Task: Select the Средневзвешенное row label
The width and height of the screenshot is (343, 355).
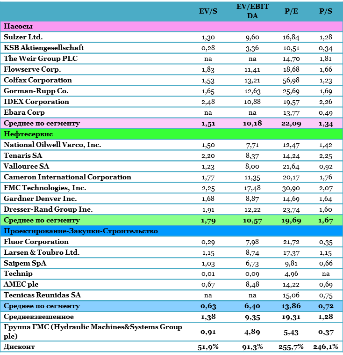Action: 32,317
